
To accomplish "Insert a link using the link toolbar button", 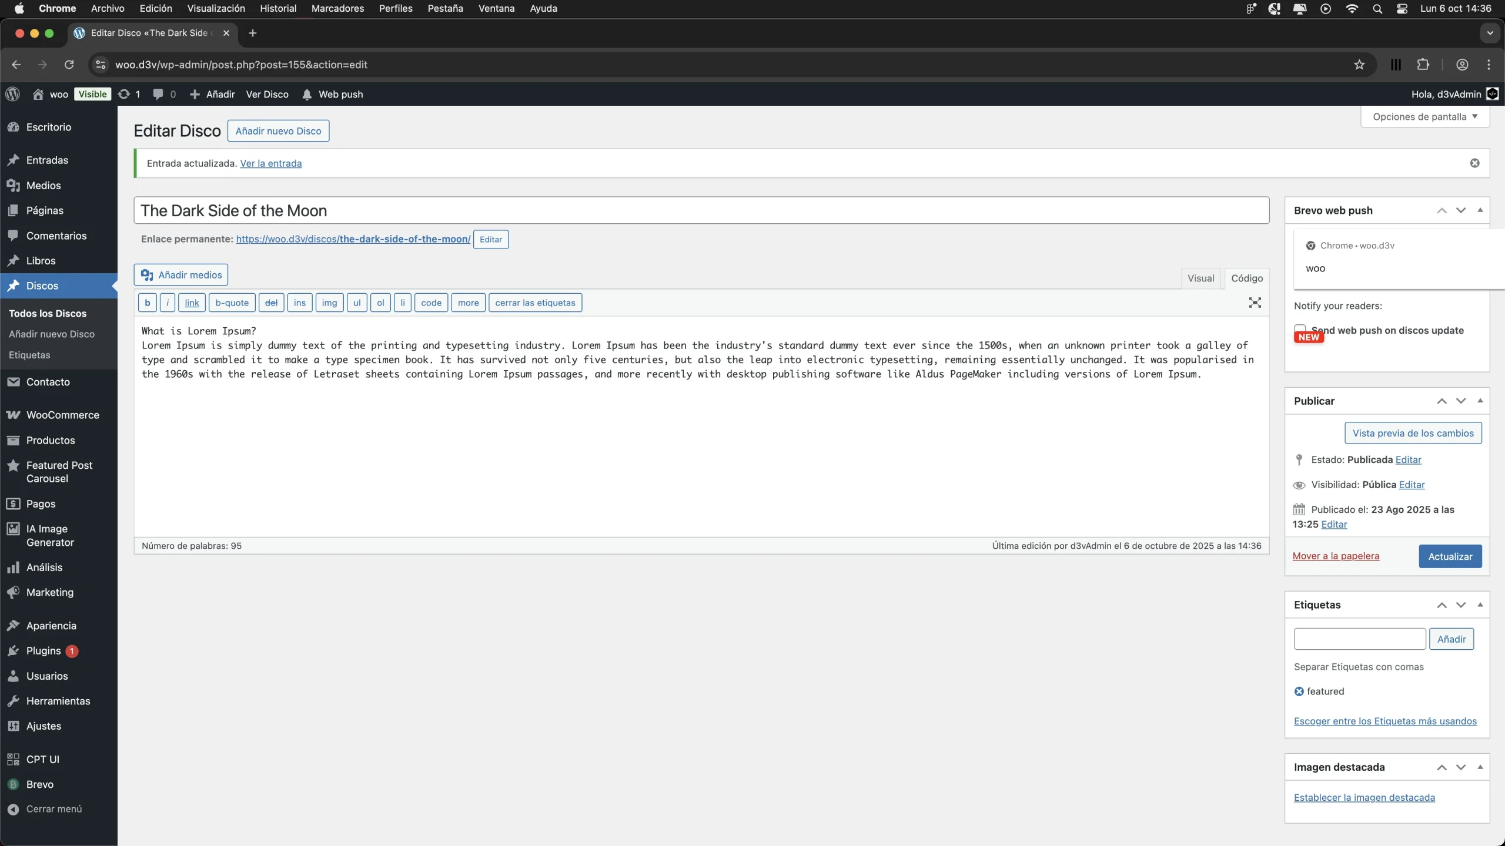I will coord(192,303).
